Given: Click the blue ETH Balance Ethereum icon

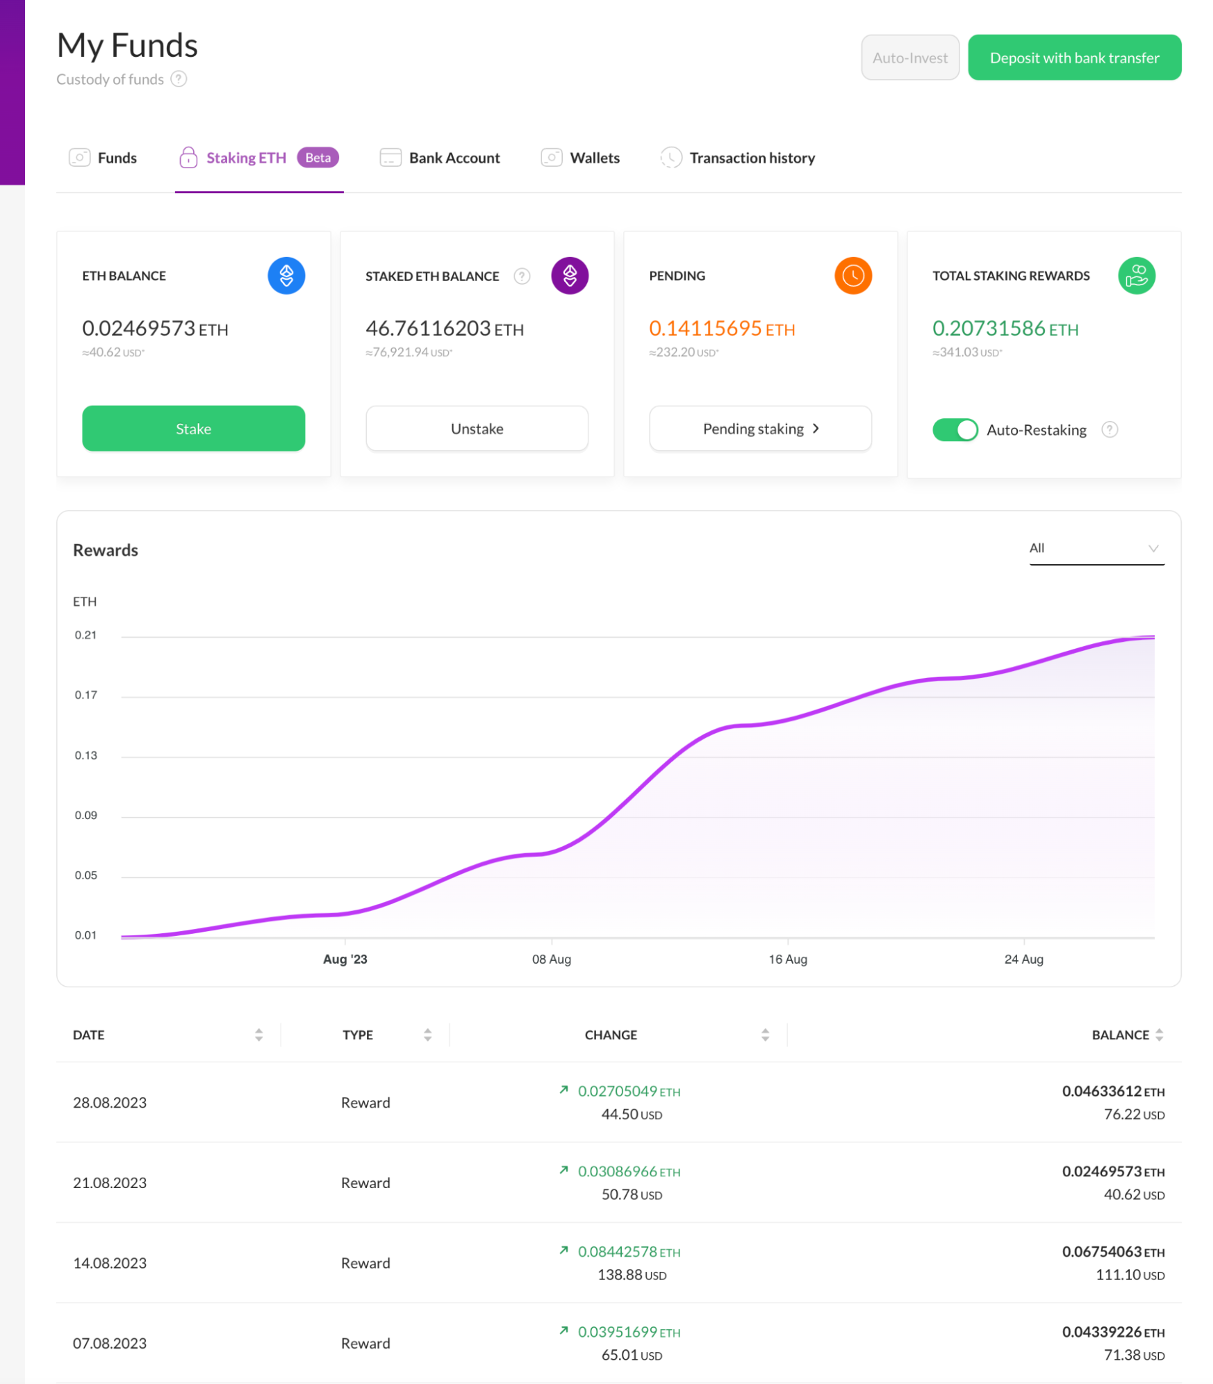Looking at the screenshot, I should click(x=286, y=276).
